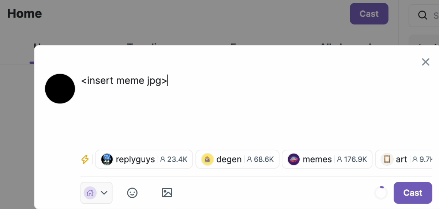Attach an image using the picture icon
Image resolution: width=439 pixels, height=209 pixels.
click(x=167, y=193)
